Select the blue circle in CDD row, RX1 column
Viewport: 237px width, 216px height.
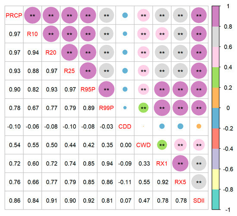point(162,126)
